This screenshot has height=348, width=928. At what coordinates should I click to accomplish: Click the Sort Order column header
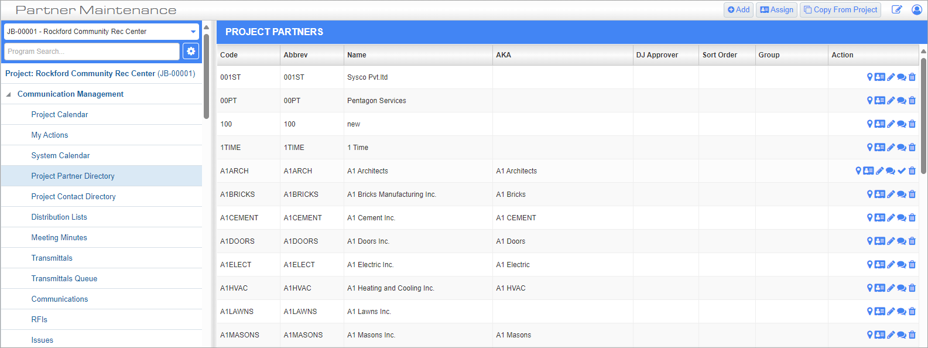(727, 54)
